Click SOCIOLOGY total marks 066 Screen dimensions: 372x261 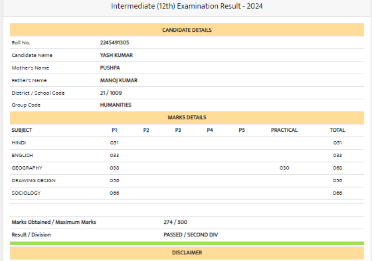coord(337,193)
